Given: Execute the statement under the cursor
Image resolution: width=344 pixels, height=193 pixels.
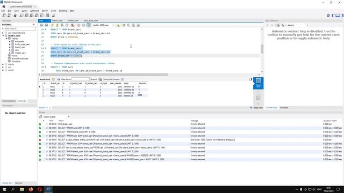Looking at the screenshot, I should [x=58, y=25].
